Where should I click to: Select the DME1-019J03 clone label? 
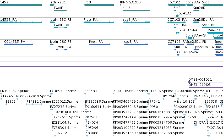click(199, 85)
